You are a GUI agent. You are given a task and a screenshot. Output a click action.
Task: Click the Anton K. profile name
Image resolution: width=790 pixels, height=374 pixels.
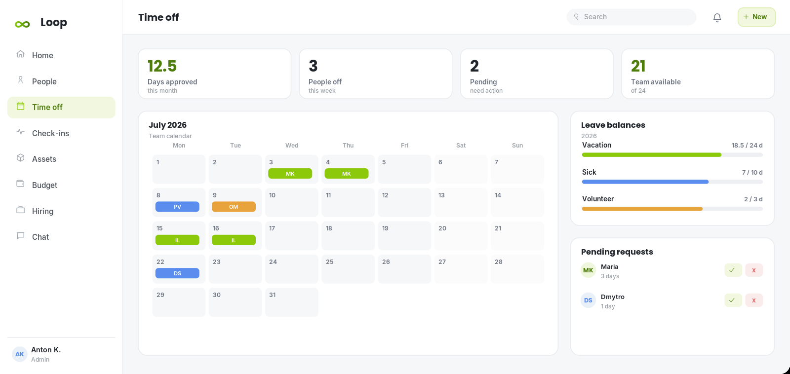tap(46, 350)
